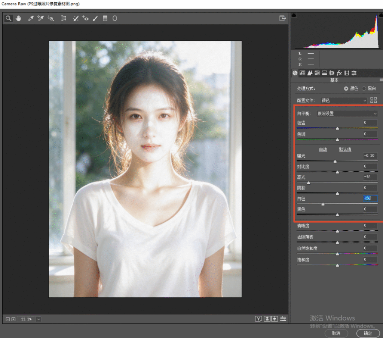383x338 pixels.
Task: Confirm with the 确定 button
Action: pos(368,333)
